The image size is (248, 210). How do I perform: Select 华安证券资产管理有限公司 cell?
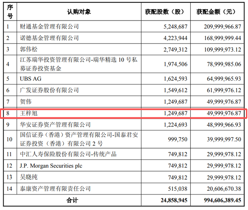click(55, 125)
